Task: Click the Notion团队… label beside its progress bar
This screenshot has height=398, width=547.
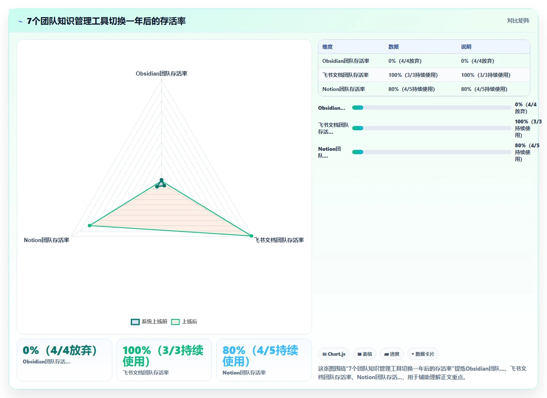Action: pyautogui.click(x=329, y=152)
